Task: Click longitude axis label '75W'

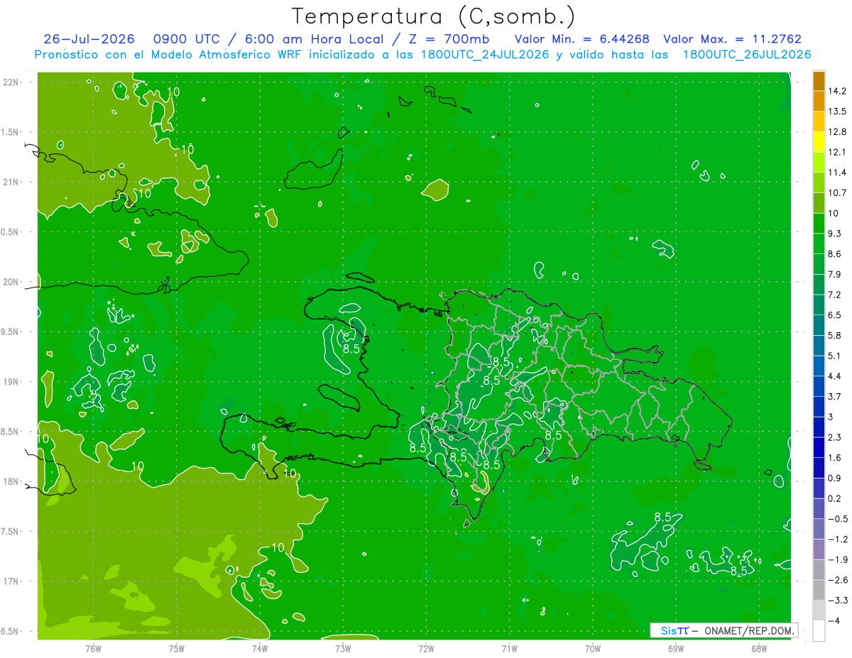Action: [177, 649]
